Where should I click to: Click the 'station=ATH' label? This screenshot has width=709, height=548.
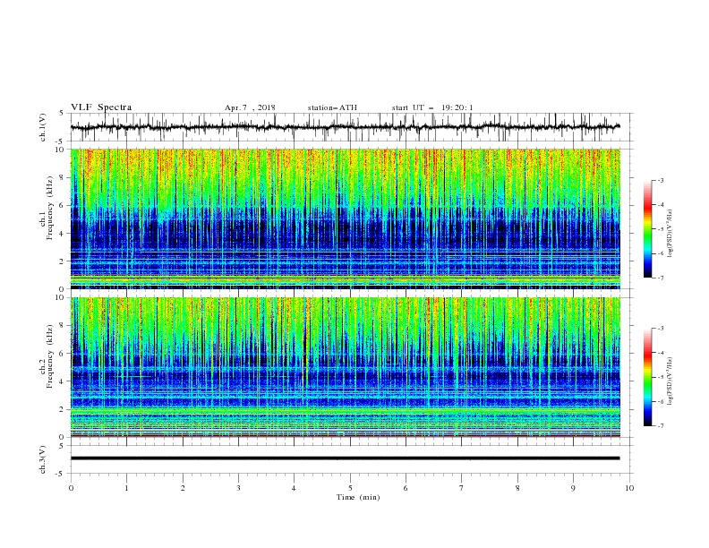(x=332, y=107)
